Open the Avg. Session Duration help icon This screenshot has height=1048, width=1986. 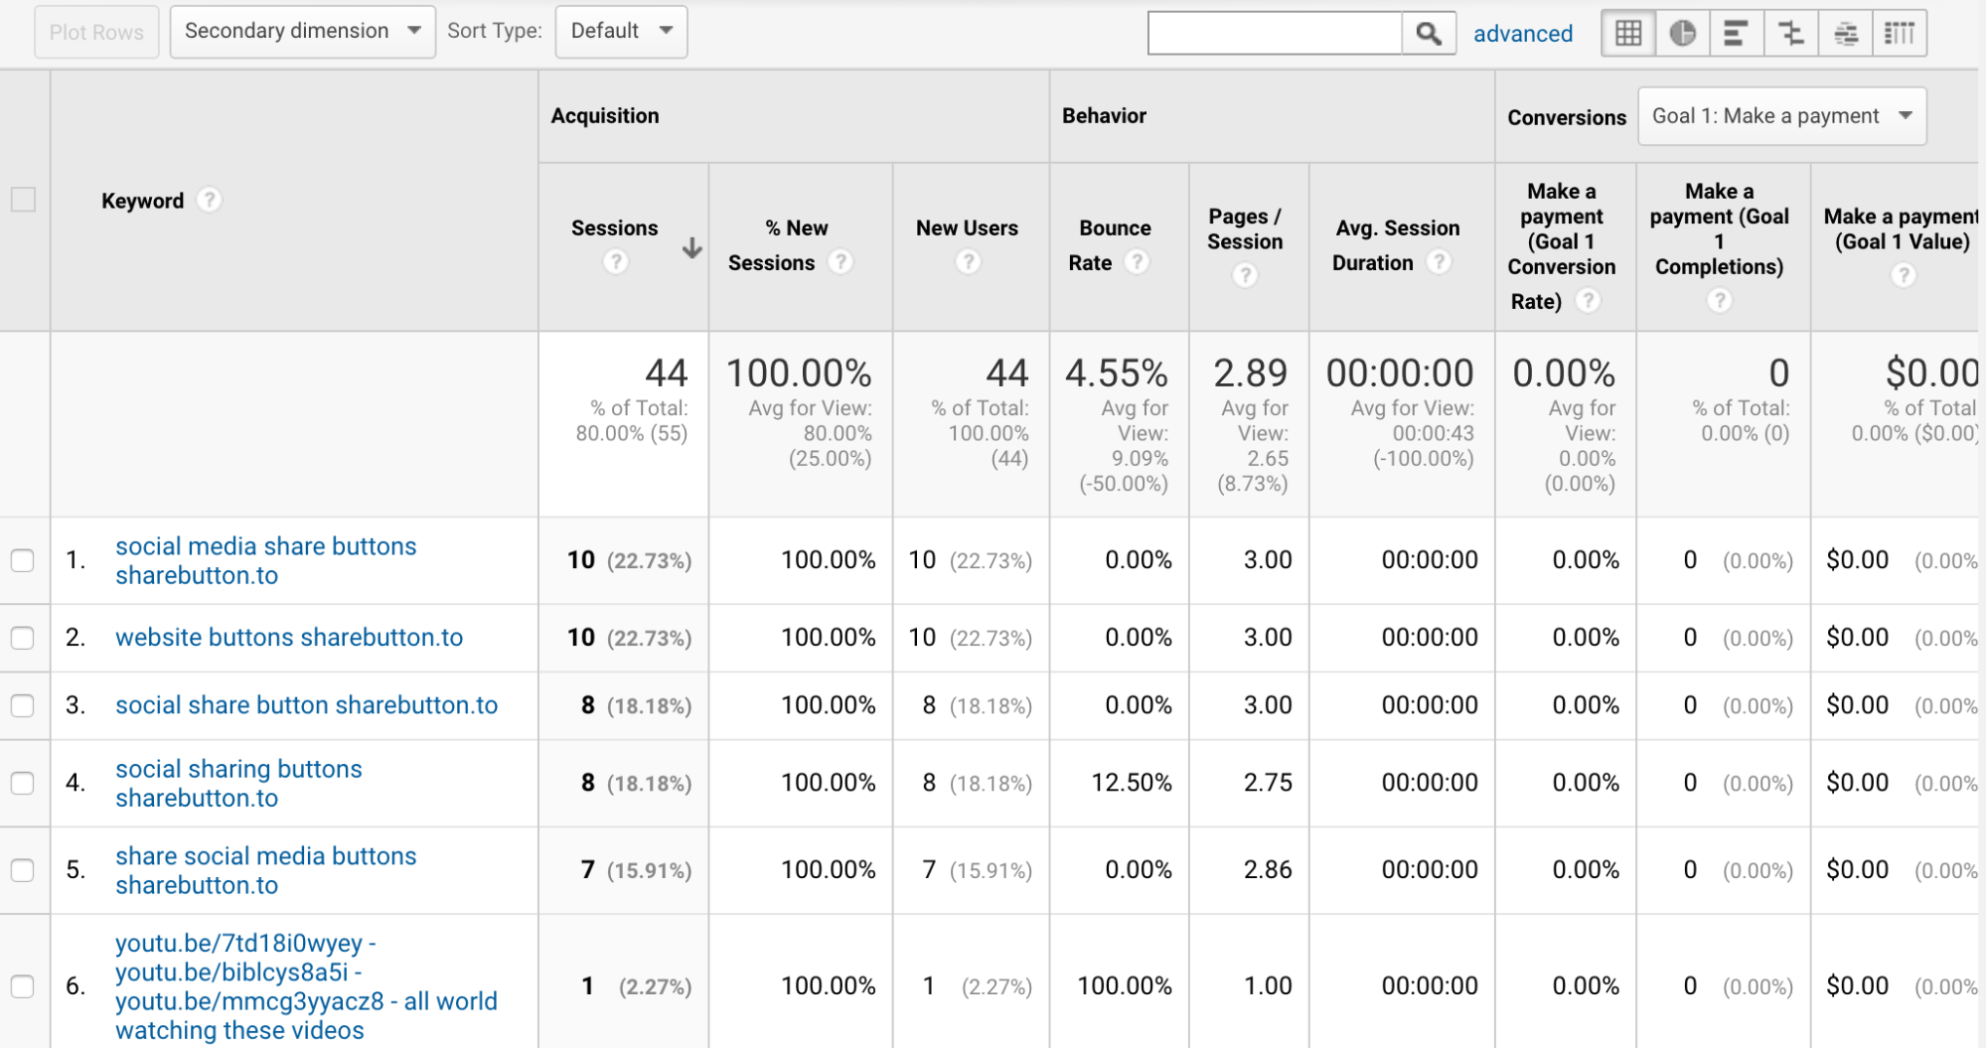(1439, 262)
